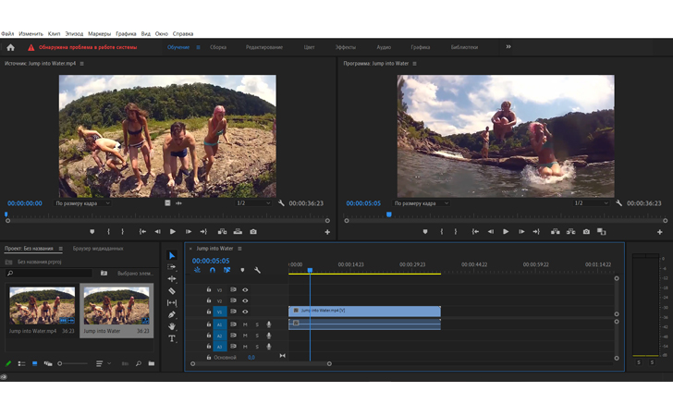Screen dimensions: 673x416
Task: Open the Файл menu
Action: (x=7, y=33)
